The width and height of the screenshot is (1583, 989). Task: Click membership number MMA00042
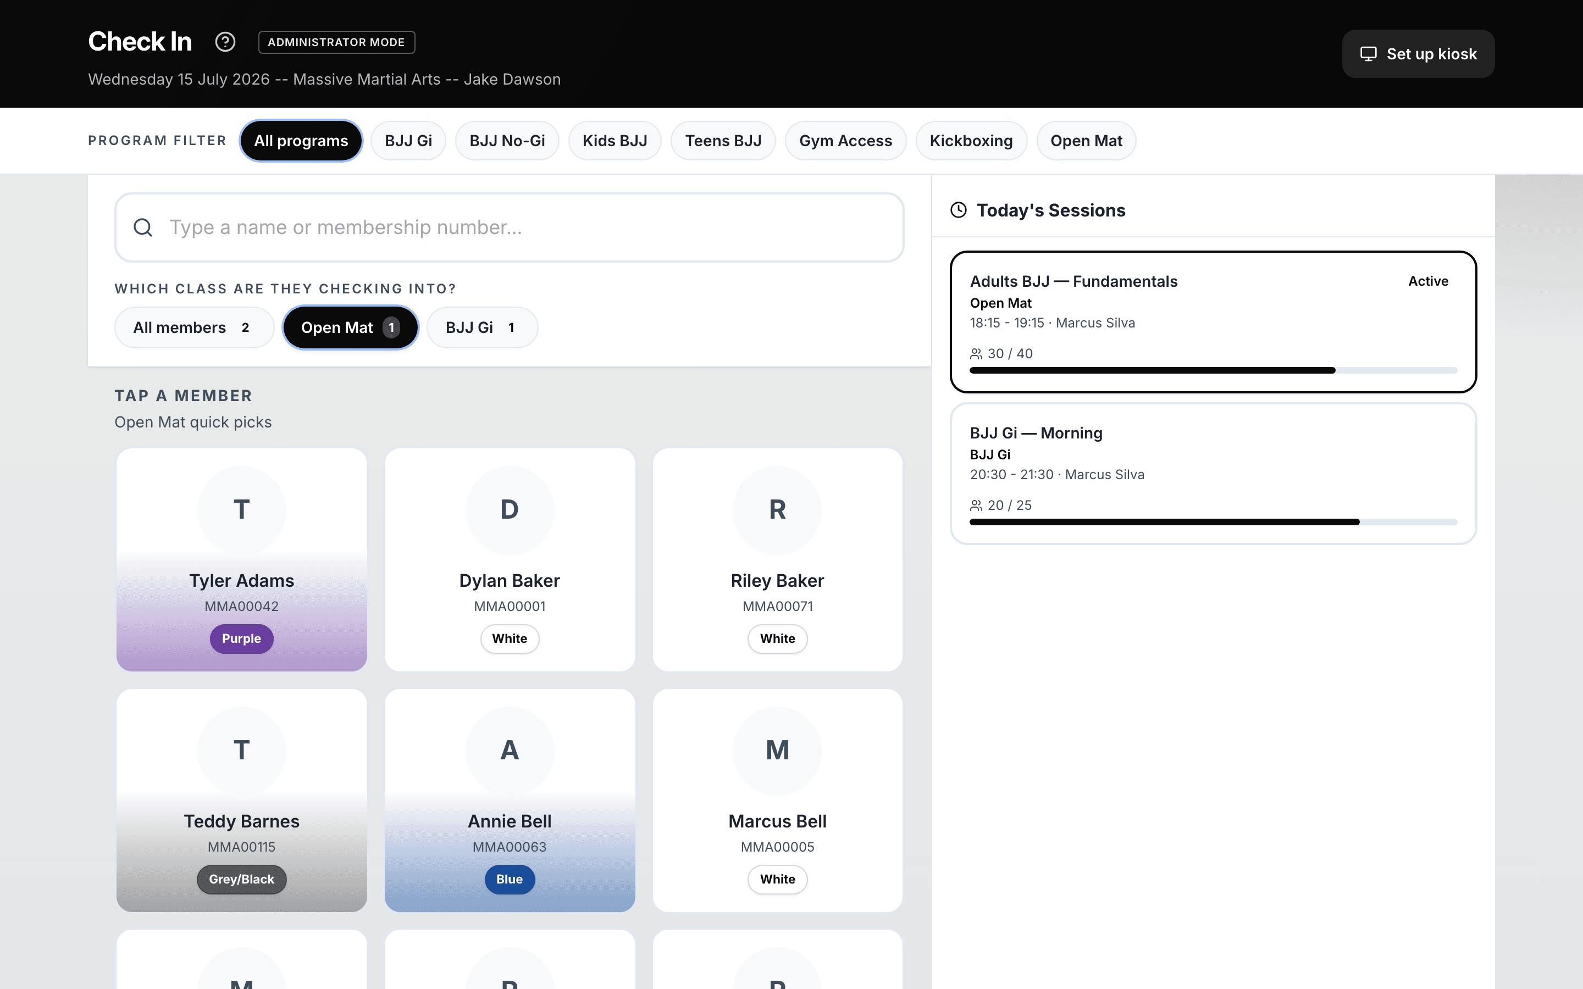coord(241,607)
